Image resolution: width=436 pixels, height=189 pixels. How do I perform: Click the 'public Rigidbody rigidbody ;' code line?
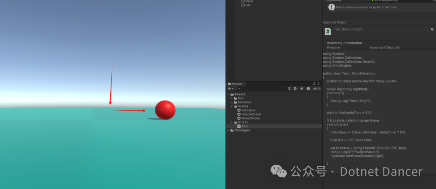pyautogui.click(x=348, y=89)
